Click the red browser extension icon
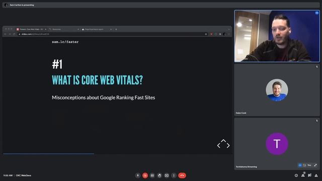 click(x=211, y=34)
